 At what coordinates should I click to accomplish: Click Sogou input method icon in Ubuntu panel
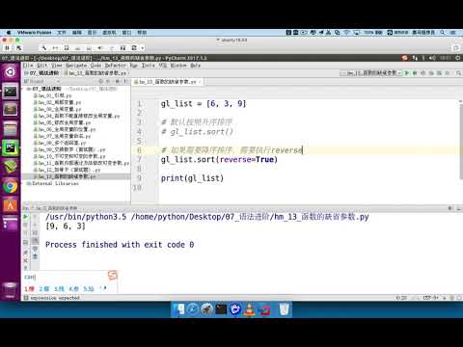click(405, 58)
